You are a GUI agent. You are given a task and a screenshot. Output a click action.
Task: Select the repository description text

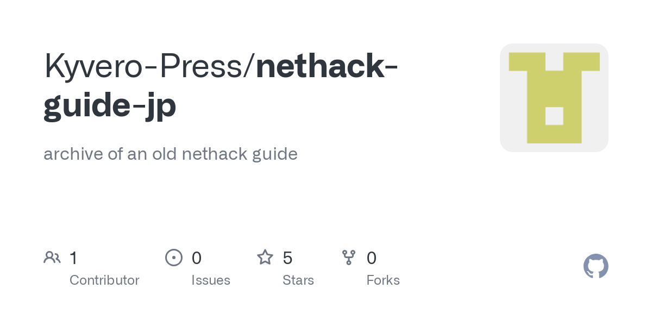click(171, 154)
